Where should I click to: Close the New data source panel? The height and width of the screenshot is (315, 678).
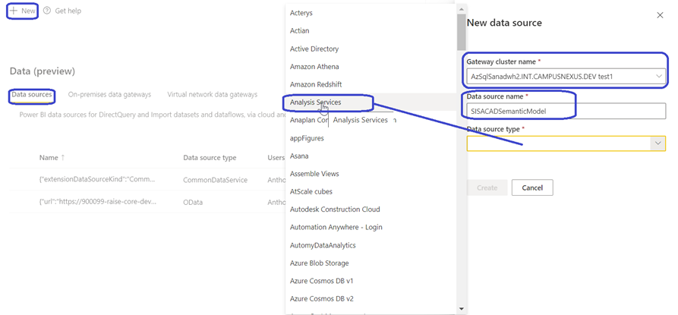(659, 14)
